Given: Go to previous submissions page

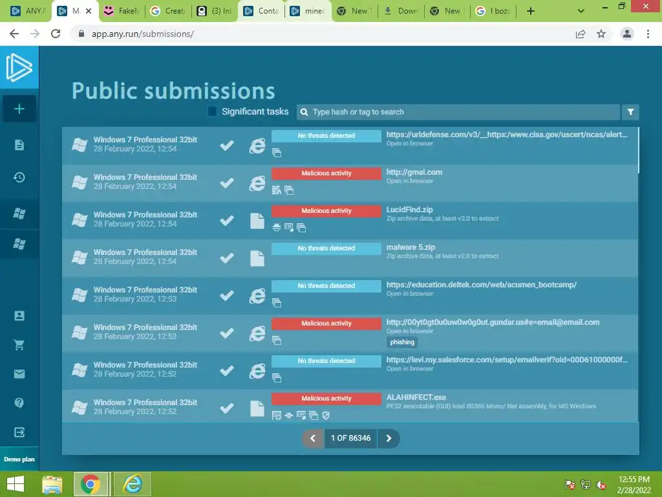Looking at the screenshot, I should (x=313, y=438).
